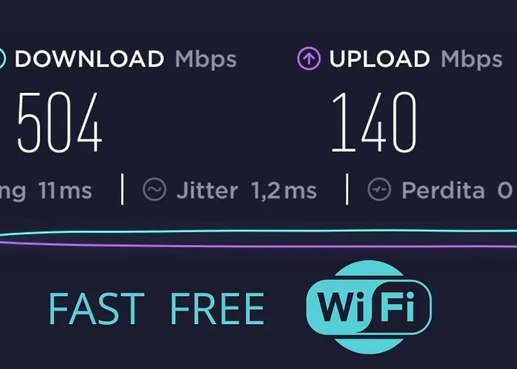The image size is (517, 369).
Task: Click the Perdita label text
Action: (443, 190)
